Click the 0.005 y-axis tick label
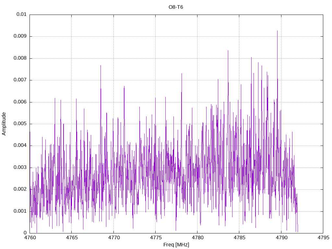 (x=20, y=124)
